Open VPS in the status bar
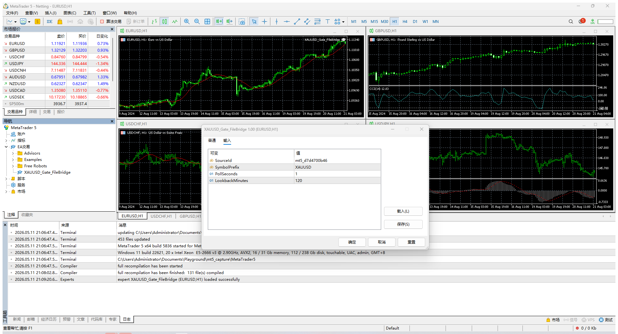Screen dimensions: 618x334 point(588,320)
